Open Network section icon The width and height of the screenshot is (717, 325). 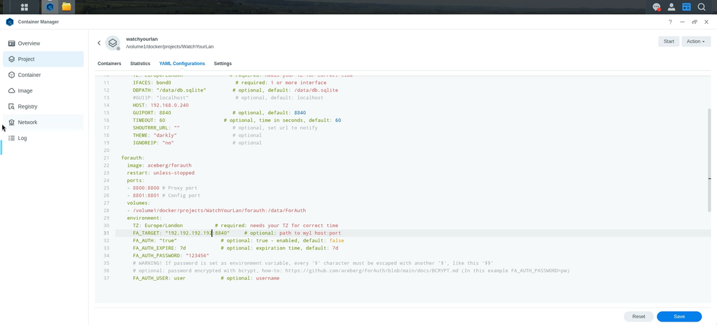[12, 122]
